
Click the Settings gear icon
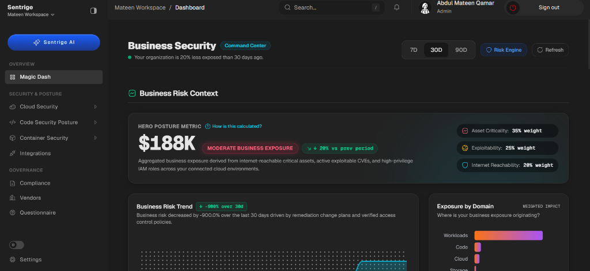13,259
